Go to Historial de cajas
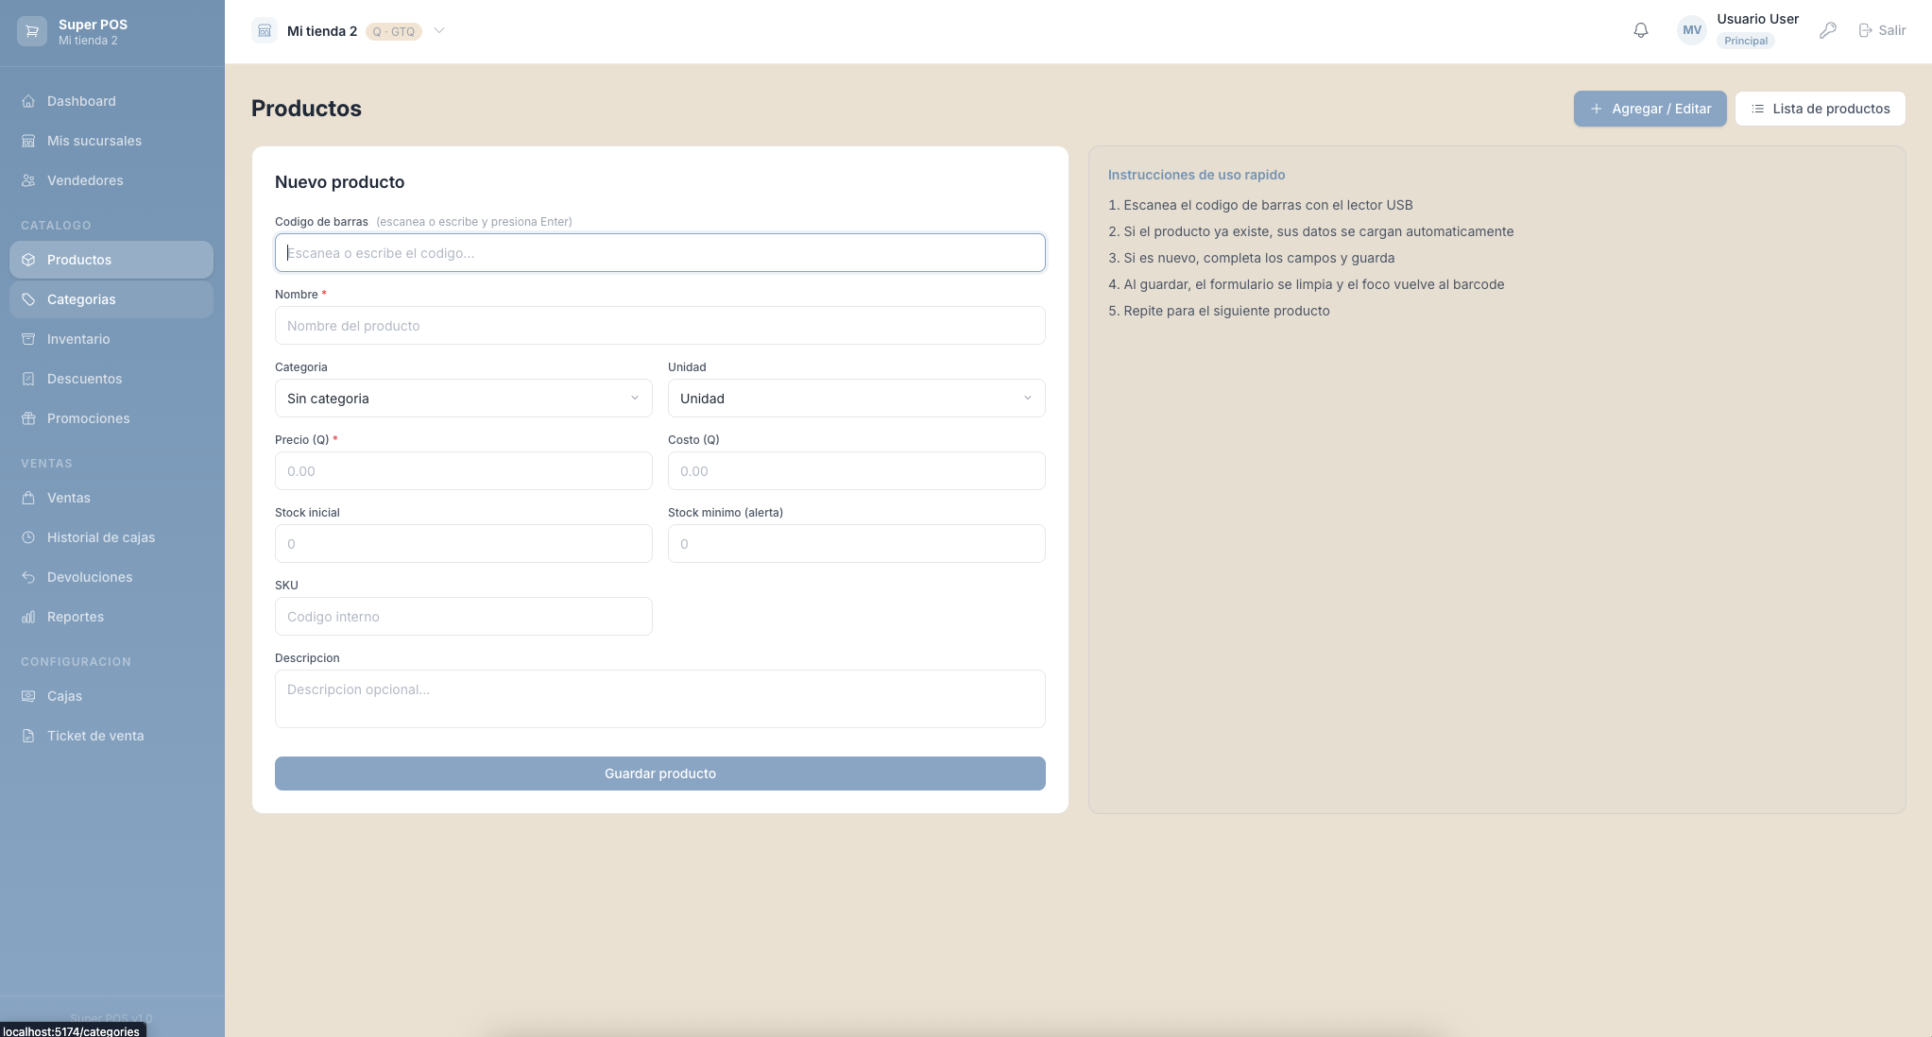 click(x=101, y=537)
